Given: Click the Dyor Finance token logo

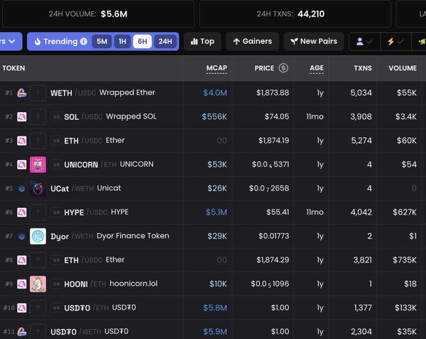Looking at the screenshot, I should (38, 236).
